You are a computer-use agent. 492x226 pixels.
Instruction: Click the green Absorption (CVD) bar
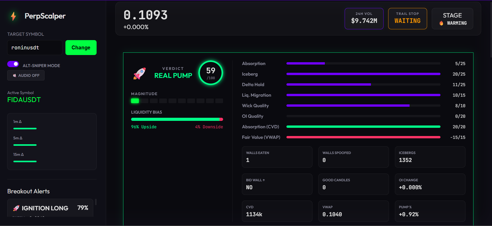tap(363, 127)
